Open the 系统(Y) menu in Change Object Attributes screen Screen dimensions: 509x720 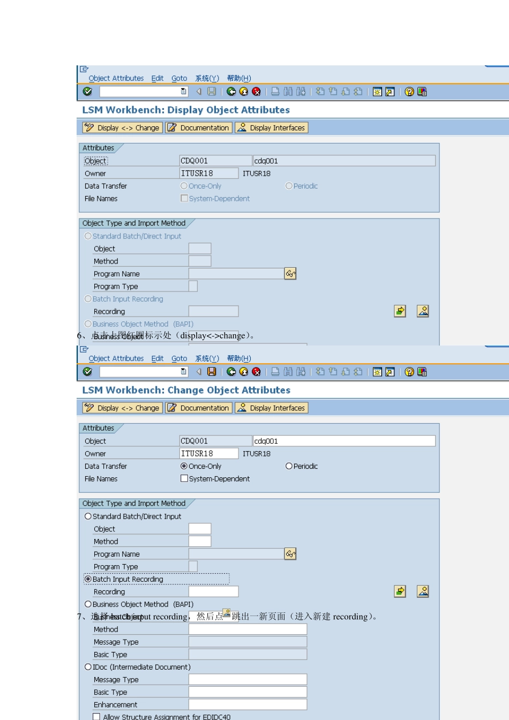[x=207, y=358]
